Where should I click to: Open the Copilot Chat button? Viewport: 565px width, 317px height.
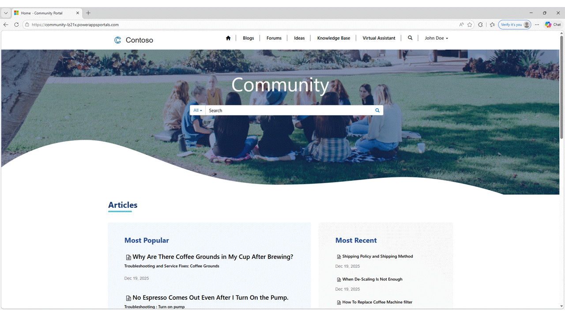click(553, 25)
